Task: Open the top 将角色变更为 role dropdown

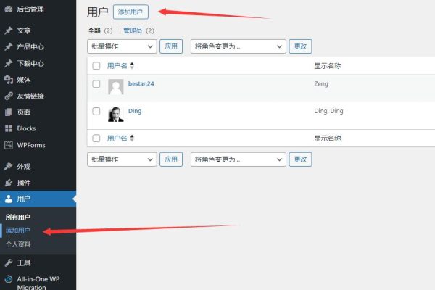Action: 239,46
